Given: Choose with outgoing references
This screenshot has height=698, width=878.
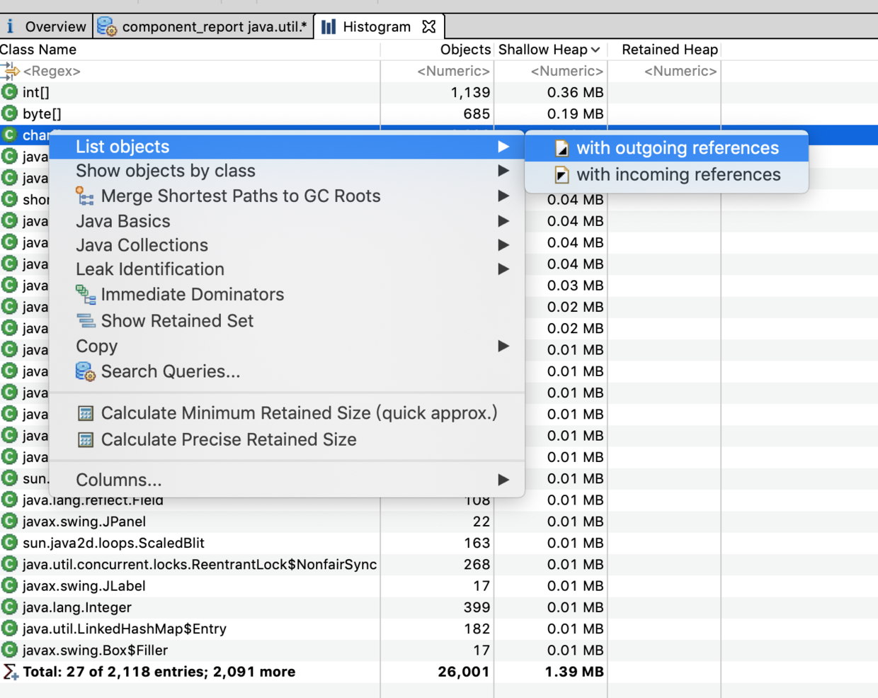Looking at the screenshot, I should point(666,148).
